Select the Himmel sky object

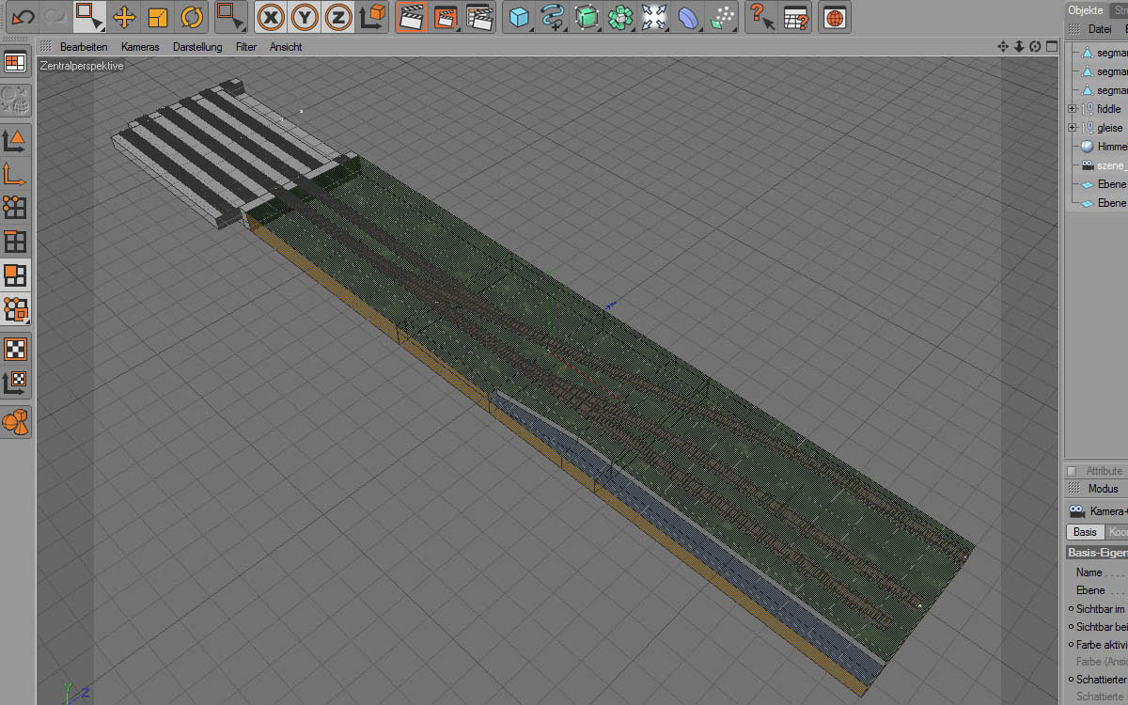pos(1110,147)
